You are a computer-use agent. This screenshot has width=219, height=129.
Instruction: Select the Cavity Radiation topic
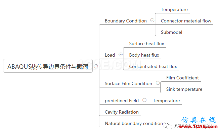click(x=122, y=112)
